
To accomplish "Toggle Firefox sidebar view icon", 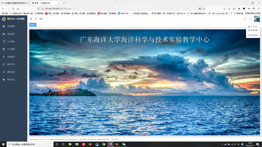I will click(x=234, y=9).
